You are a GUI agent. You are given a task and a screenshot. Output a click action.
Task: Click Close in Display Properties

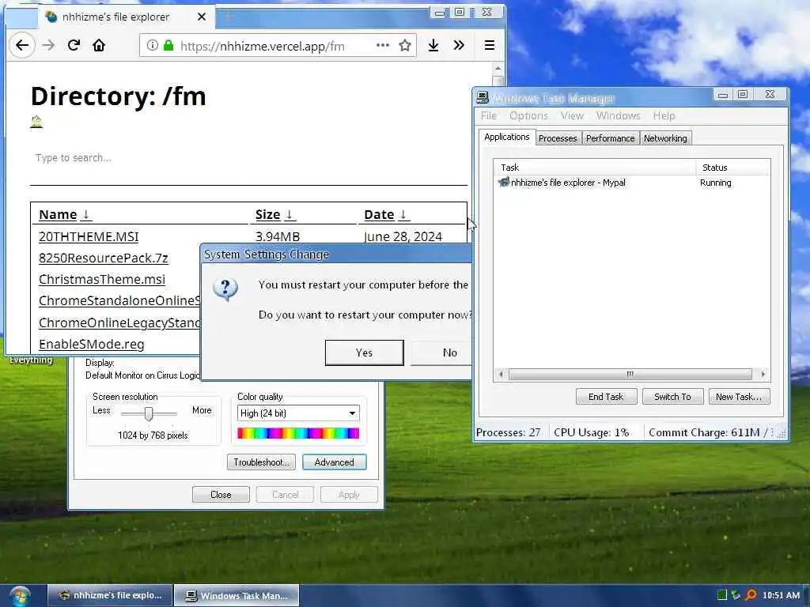221,495
